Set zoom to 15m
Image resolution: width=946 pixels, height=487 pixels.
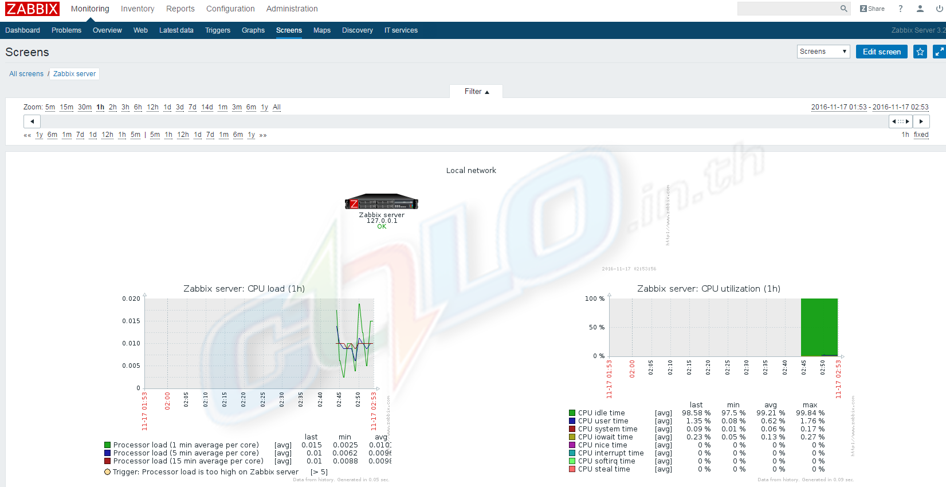tap(66, 107)
